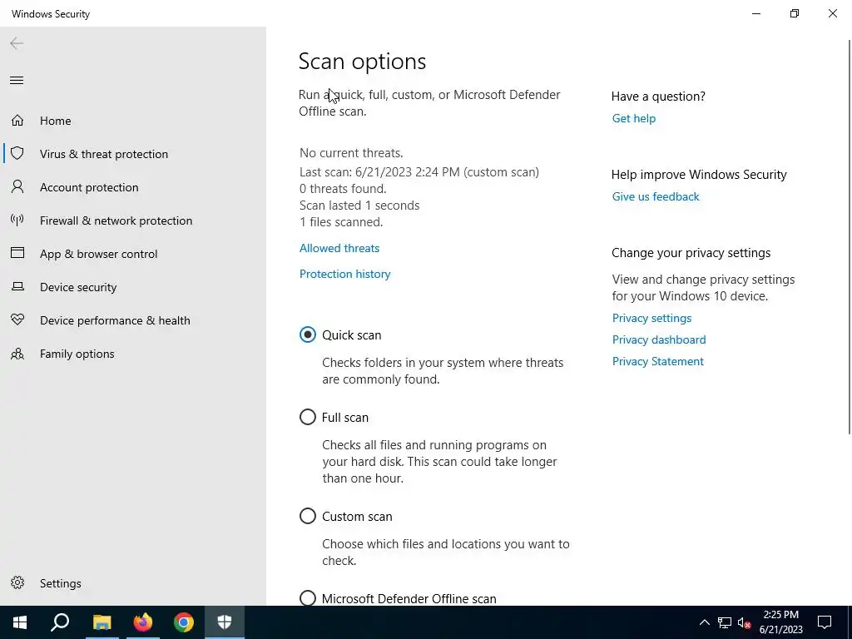This screenshot has width=852, height=639.
Task: Click 'Help improve Windows Security' heading
Action: pyautogui.click(x=699, y=175)
